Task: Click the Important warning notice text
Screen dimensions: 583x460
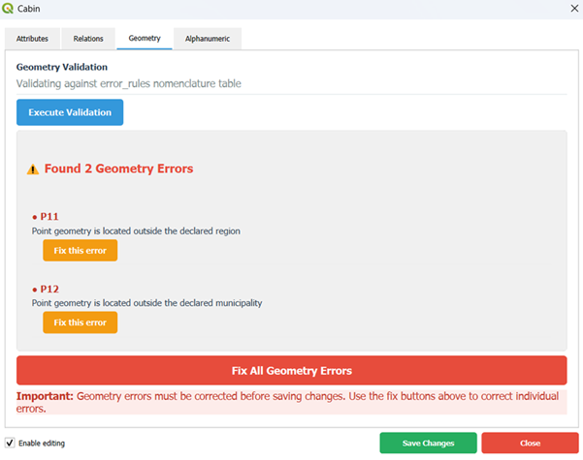Action: pyautogui.click(x=291, y=402)
